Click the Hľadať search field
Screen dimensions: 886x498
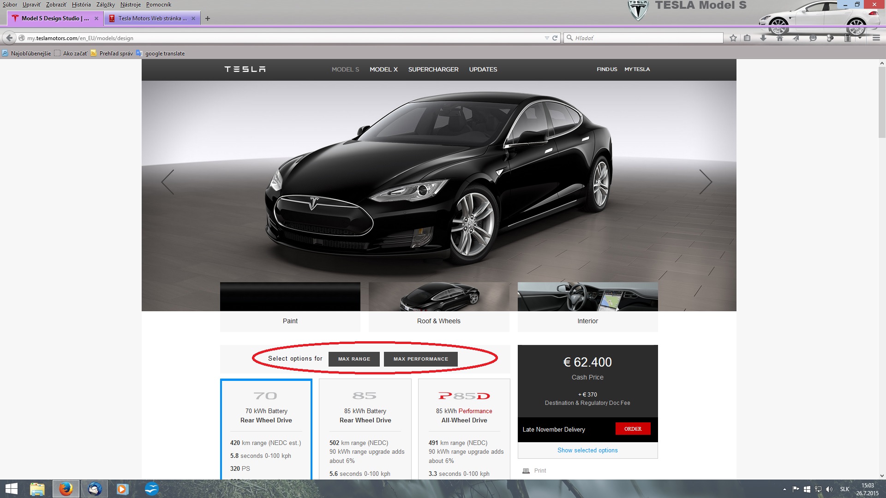(643, 38)
